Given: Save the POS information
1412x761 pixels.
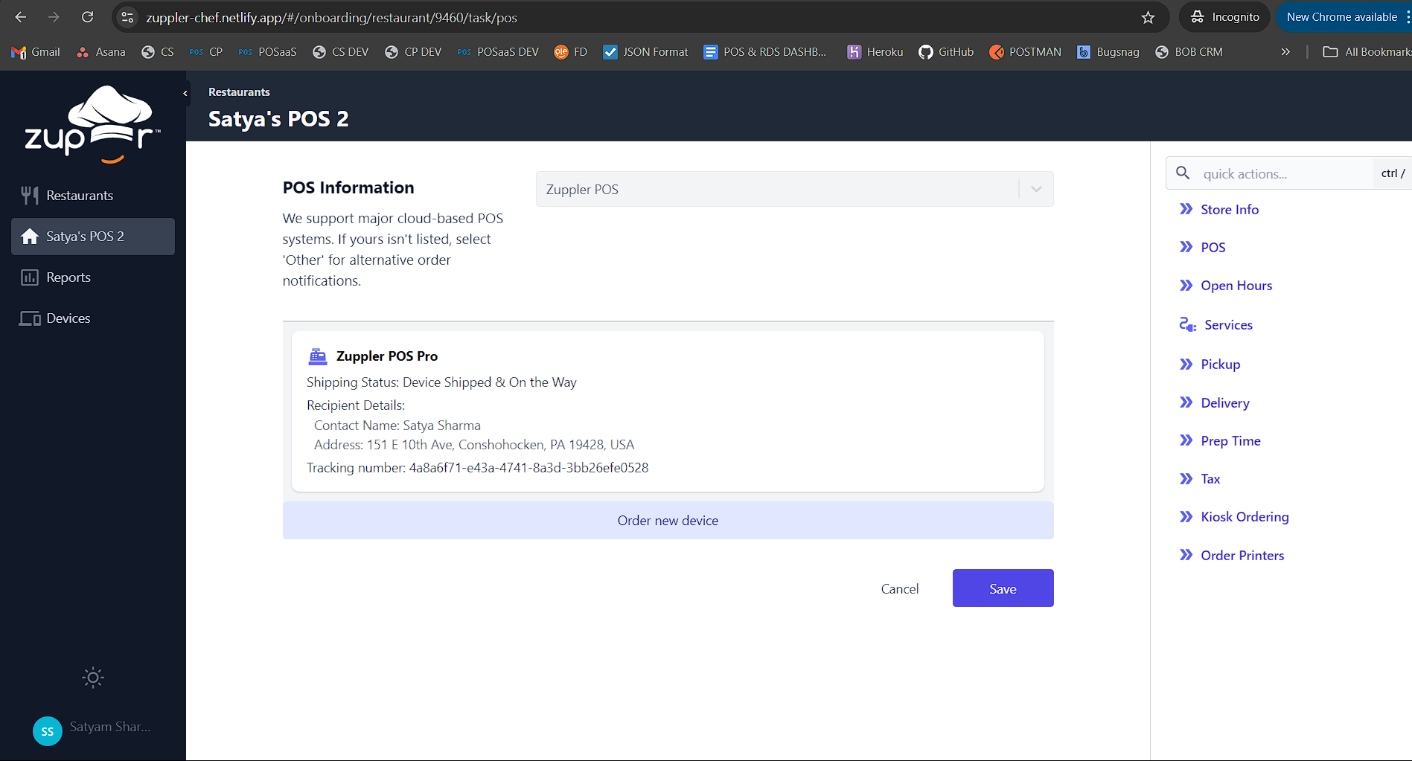Looking at the screenshot, I should coord(1003,588).
